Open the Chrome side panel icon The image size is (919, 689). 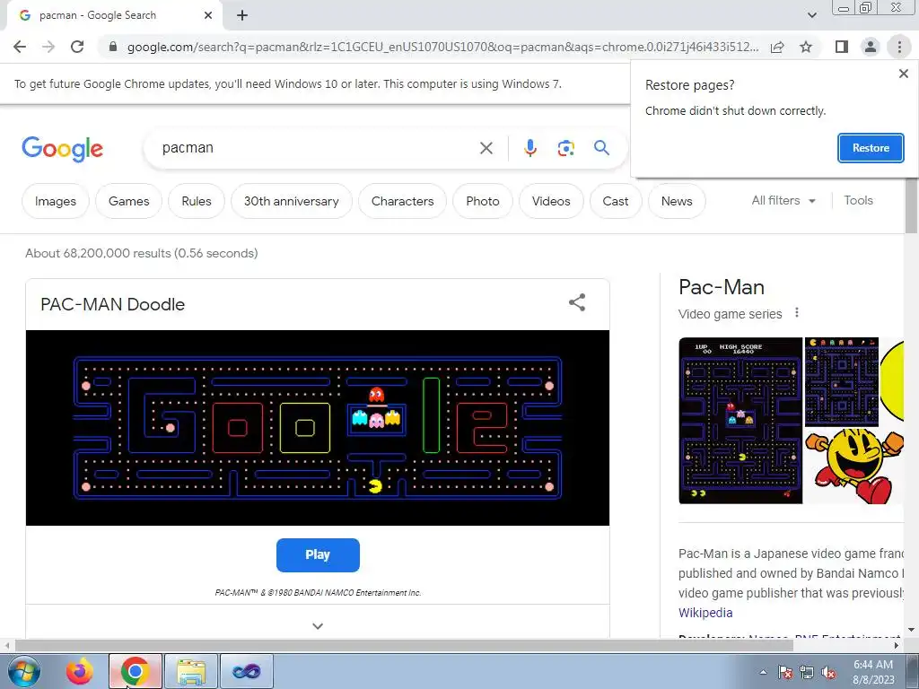(841, 47)
